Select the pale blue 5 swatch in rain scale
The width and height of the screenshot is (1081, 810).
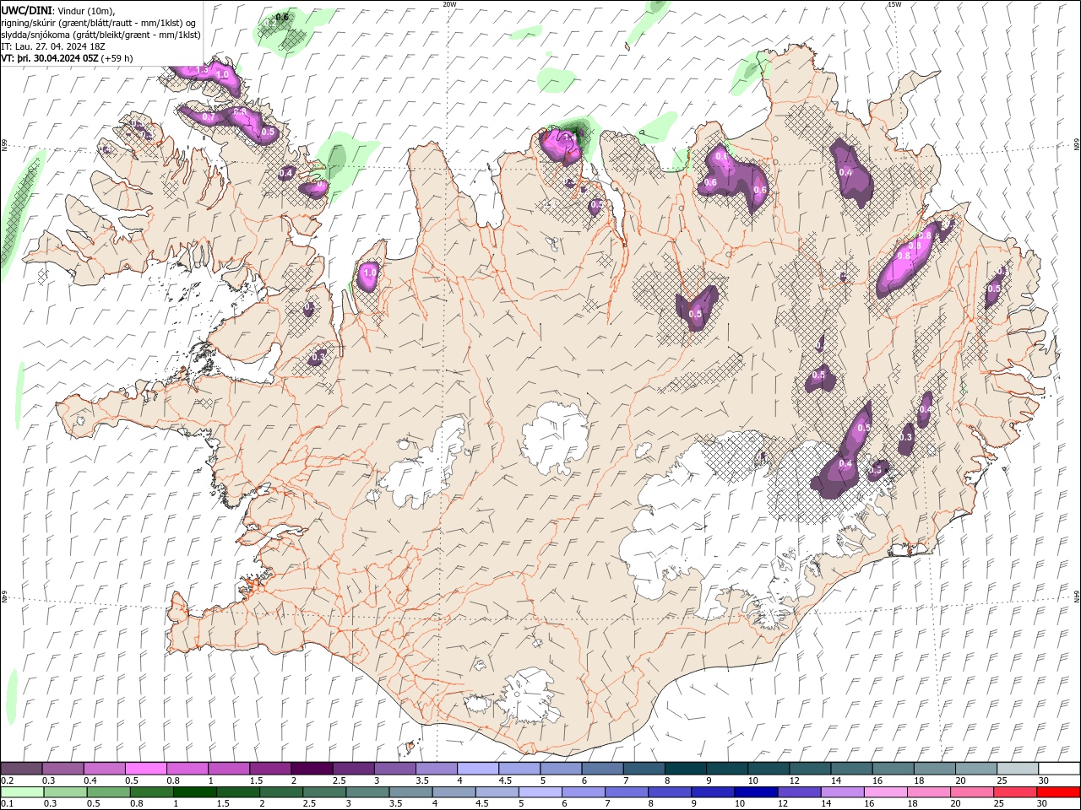click(540, 792)
